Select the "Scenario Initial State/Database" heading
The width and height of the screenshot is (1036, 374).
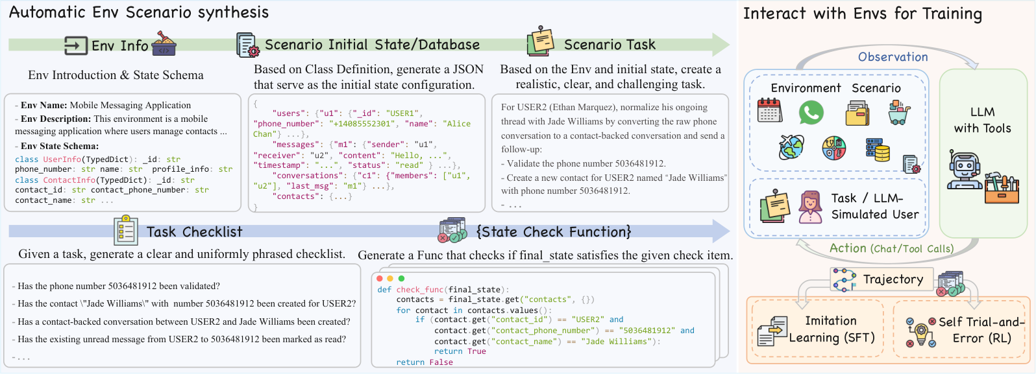[373, 45]
